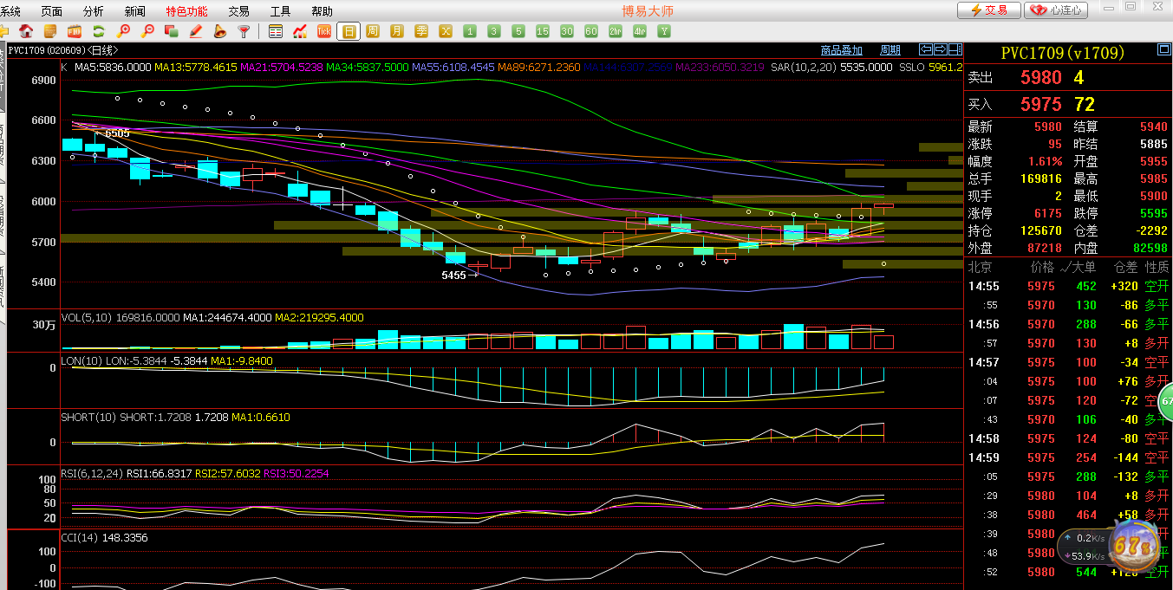Select the 15-minute period
The image size is (1173, 590).
pos(543,31)
